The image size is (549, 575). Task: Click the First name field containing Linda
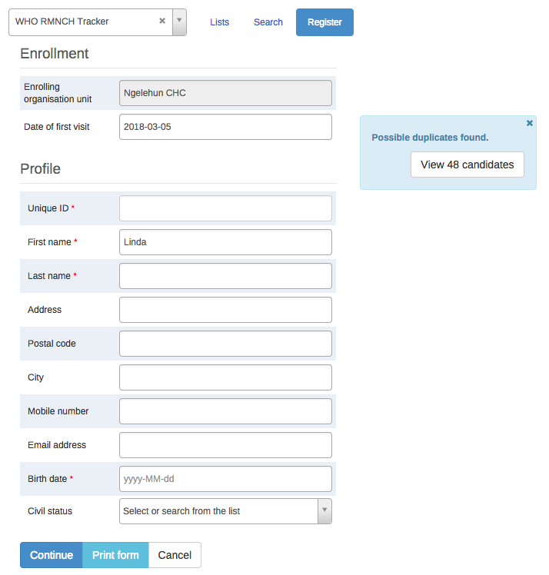225,242
